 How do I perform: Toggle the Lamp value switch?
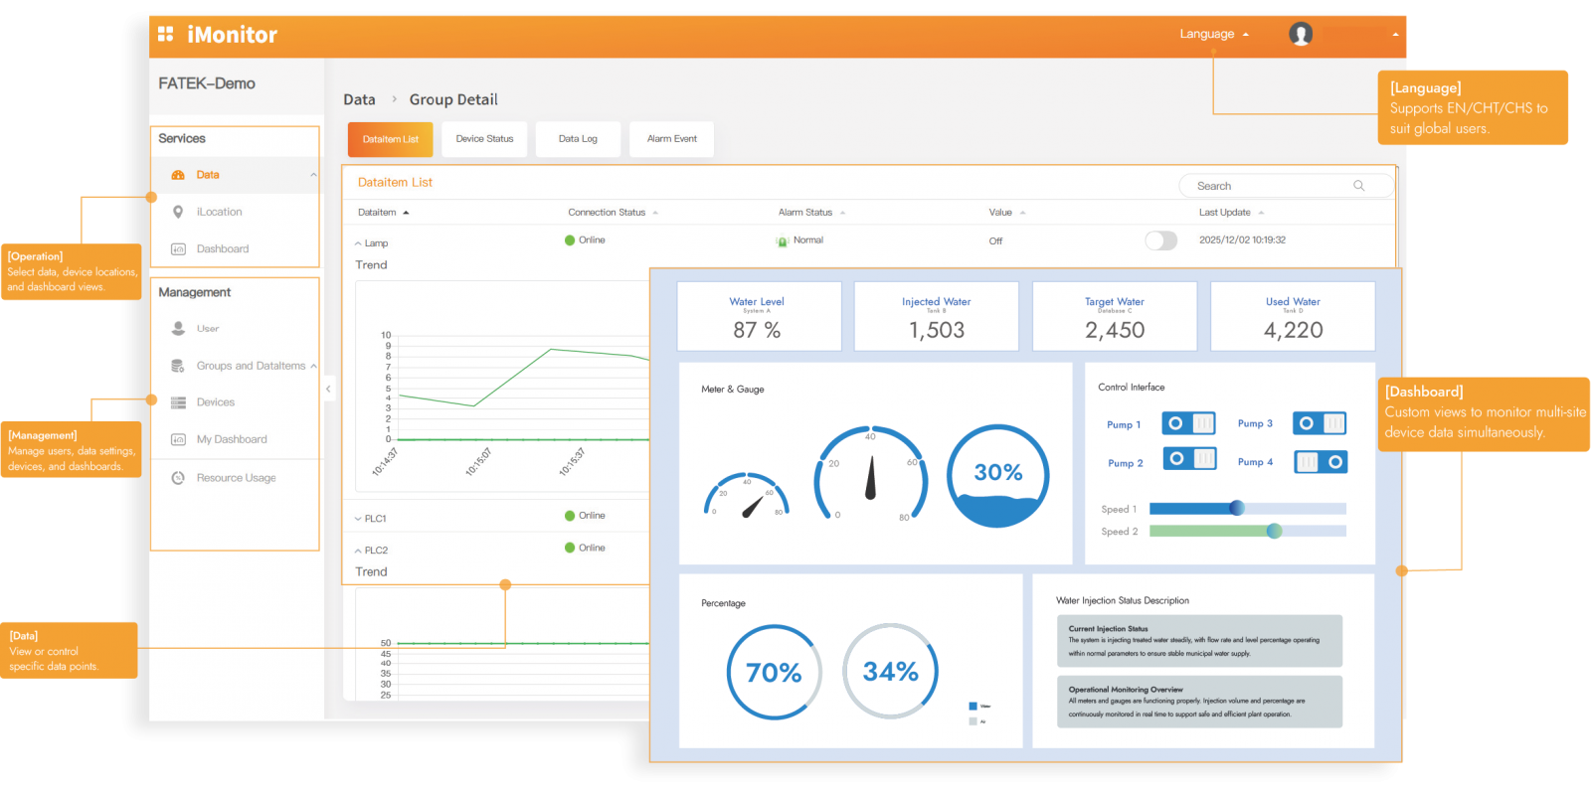pyautogui.click(x=1160, y=240)
